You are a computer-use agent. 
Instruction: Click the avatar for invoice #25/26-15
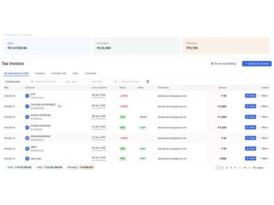[x=27, y=127]
